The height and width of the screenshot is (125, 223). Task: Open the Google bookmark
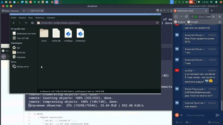click(193, 22)
